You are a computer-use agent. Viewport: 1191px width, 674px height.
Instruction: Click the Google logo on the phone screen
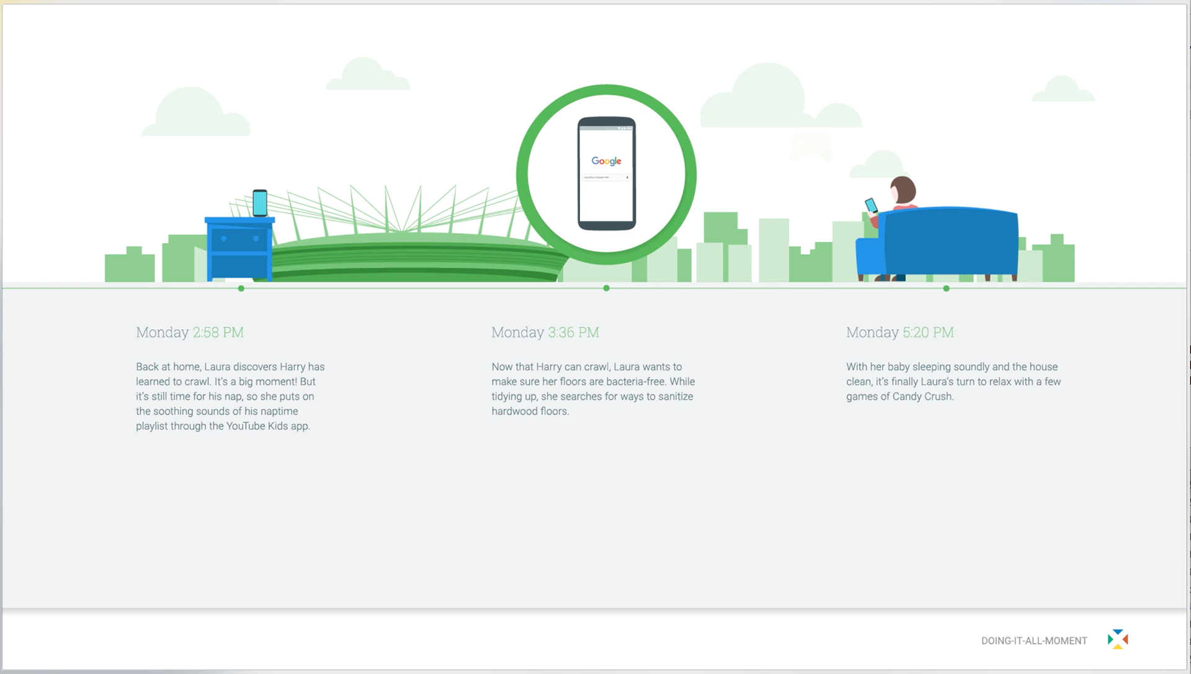[x=606, y=161]
